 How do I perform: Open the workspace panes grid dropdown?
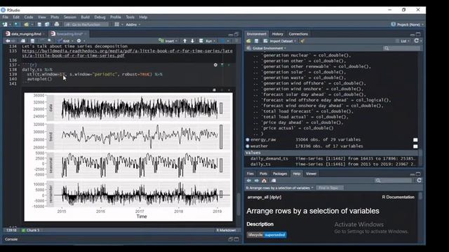(119, 24)
